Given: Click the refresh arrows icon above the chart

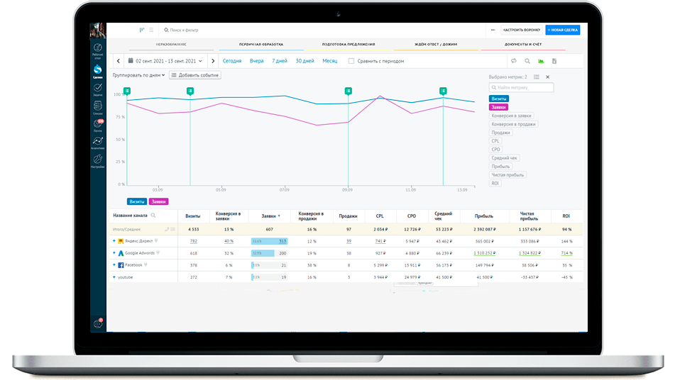Looking at the screenshot, I should (514, 61).
